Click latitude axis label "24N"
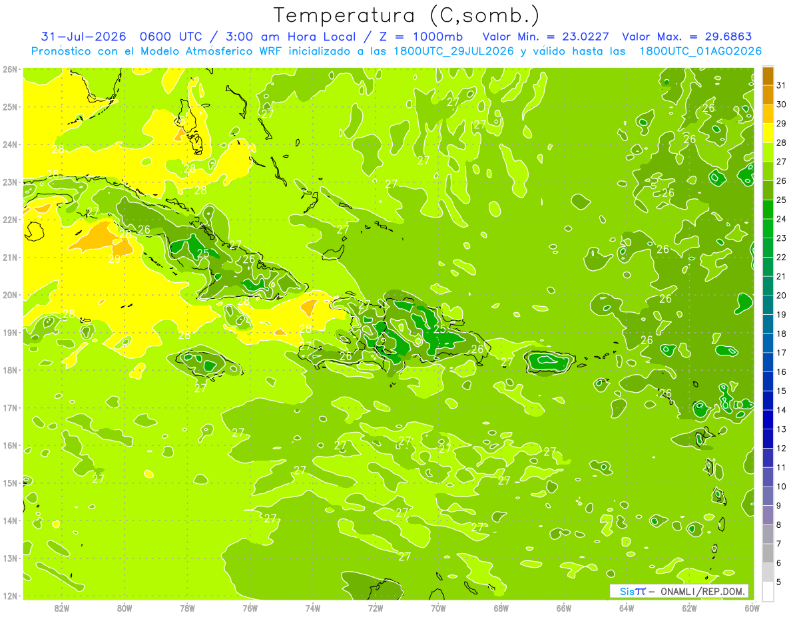799x617 pixels. (9, 144)
